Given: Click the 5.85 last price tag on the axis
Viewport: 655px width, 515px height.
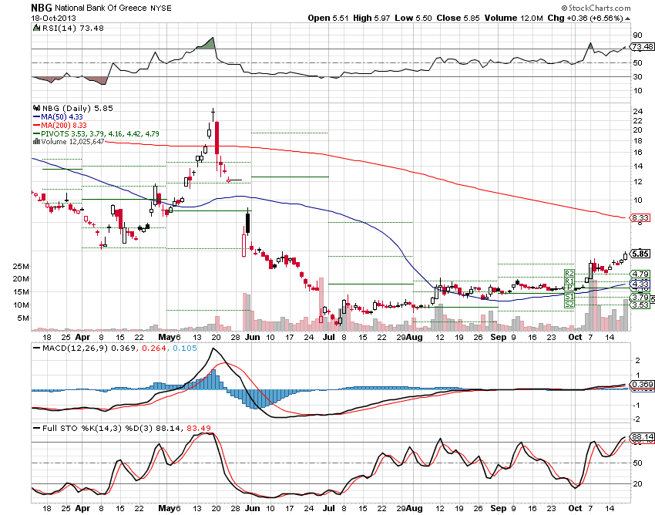Looking at the screenshot, I should pos(640,254).
